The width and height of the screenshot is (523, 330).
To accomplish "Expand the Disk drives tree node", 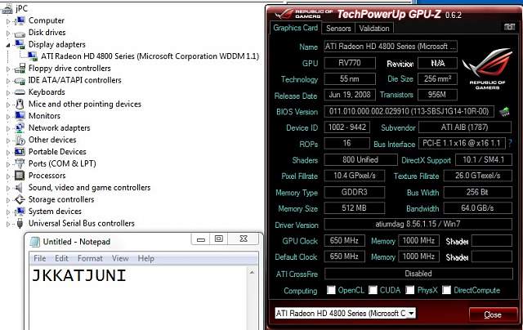I will point(8,33).
